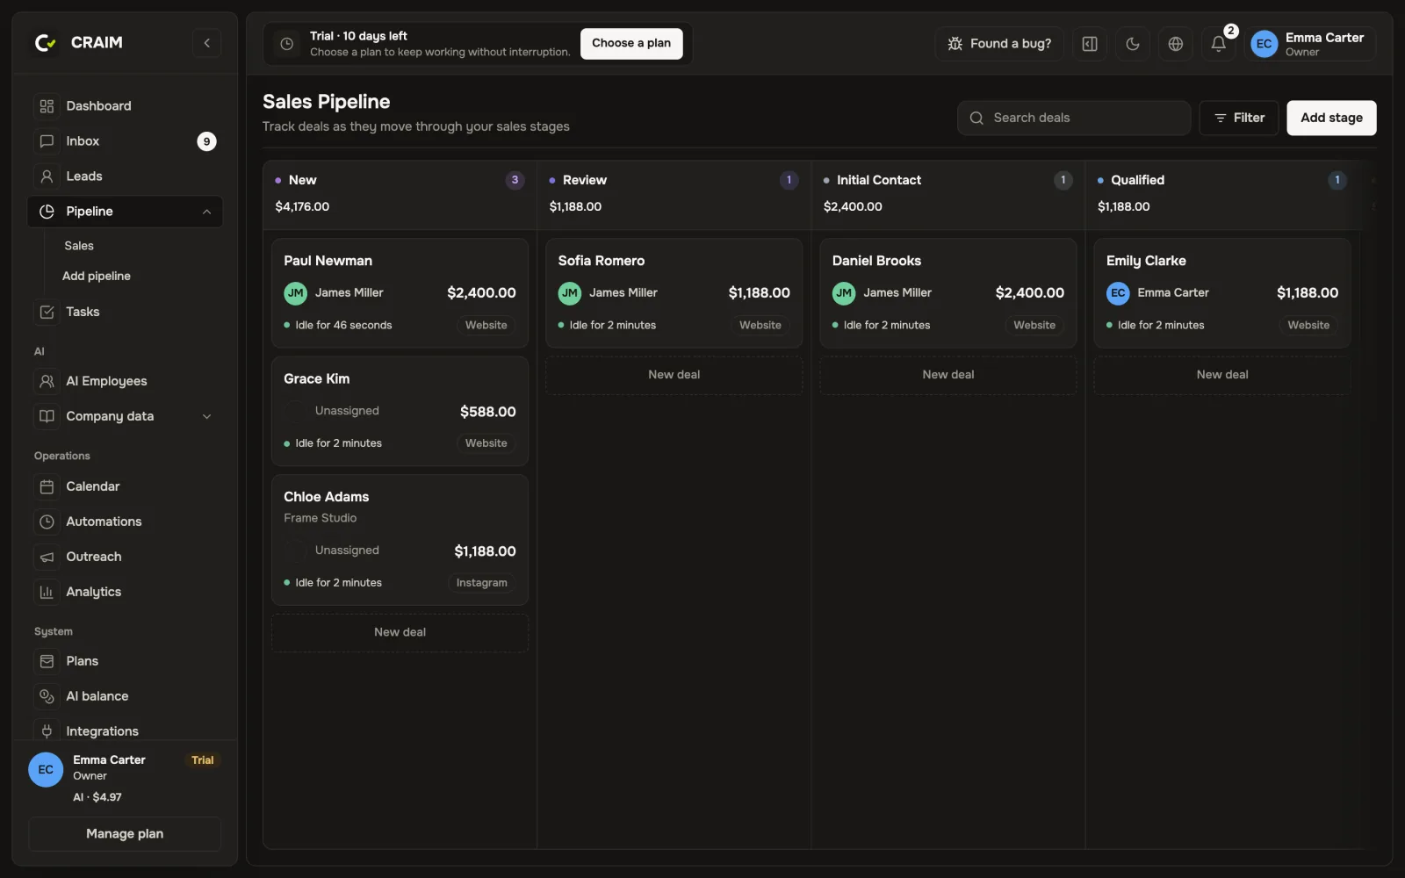Toggle dark mode with the moon icon
The image size is (1405, 878).
[x=1133, y=44]
